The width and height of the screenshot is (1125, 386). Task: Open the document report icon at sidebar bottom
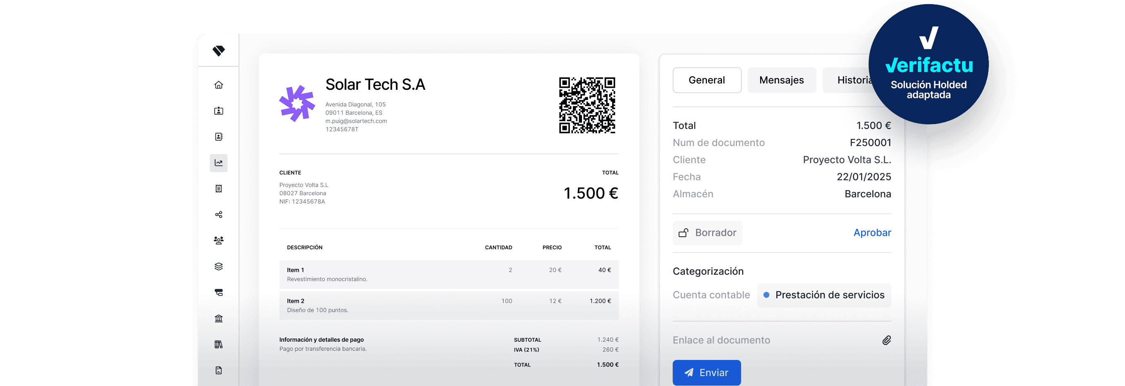click(x=218, y=370)
